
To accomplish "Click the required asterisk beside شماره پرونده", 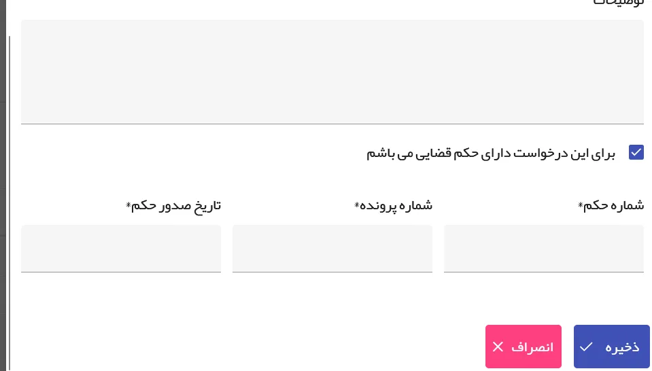I will pyautogui.click(x=357, y=205).
